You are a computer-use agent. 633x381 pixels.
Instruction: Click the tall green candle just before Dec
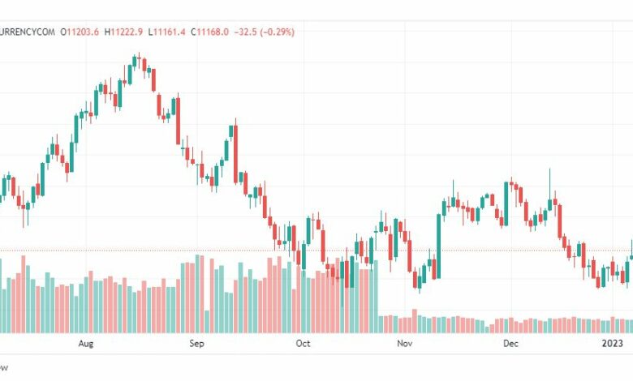506,203
